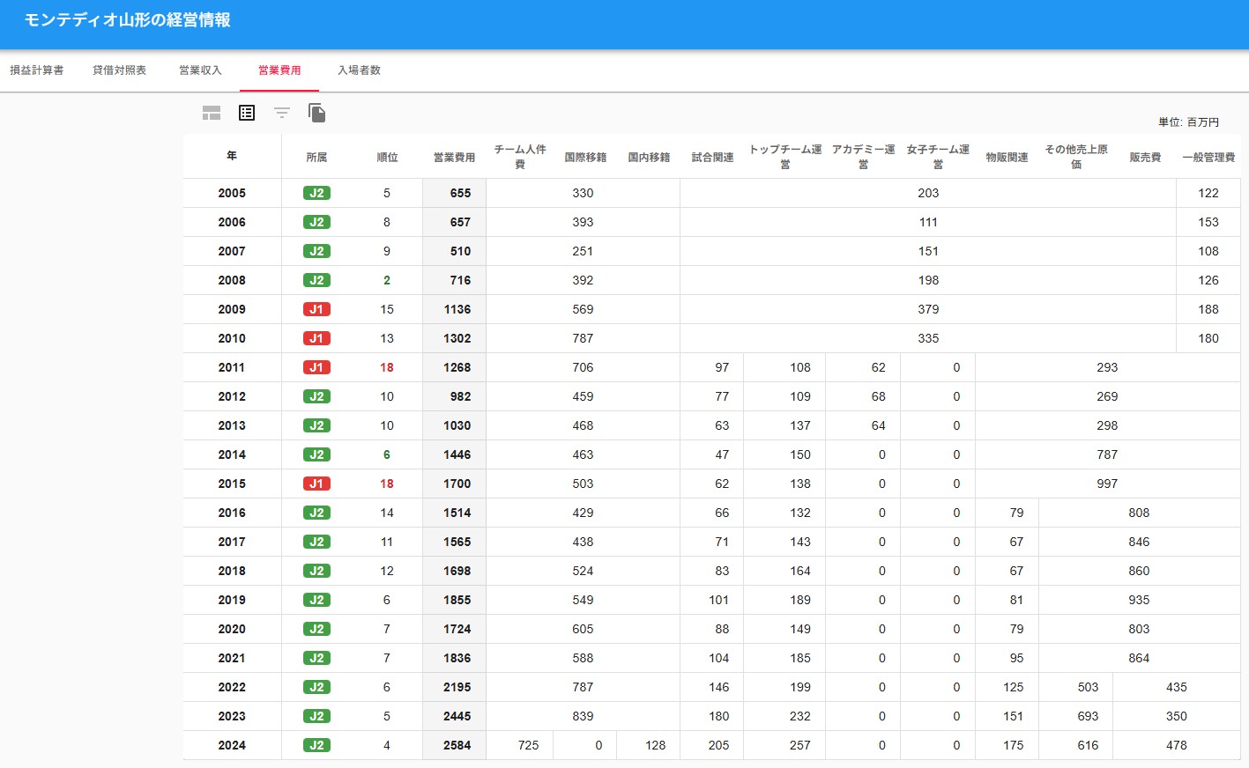
Task: Click the 年 column header
Action: [x=232, y=156]
